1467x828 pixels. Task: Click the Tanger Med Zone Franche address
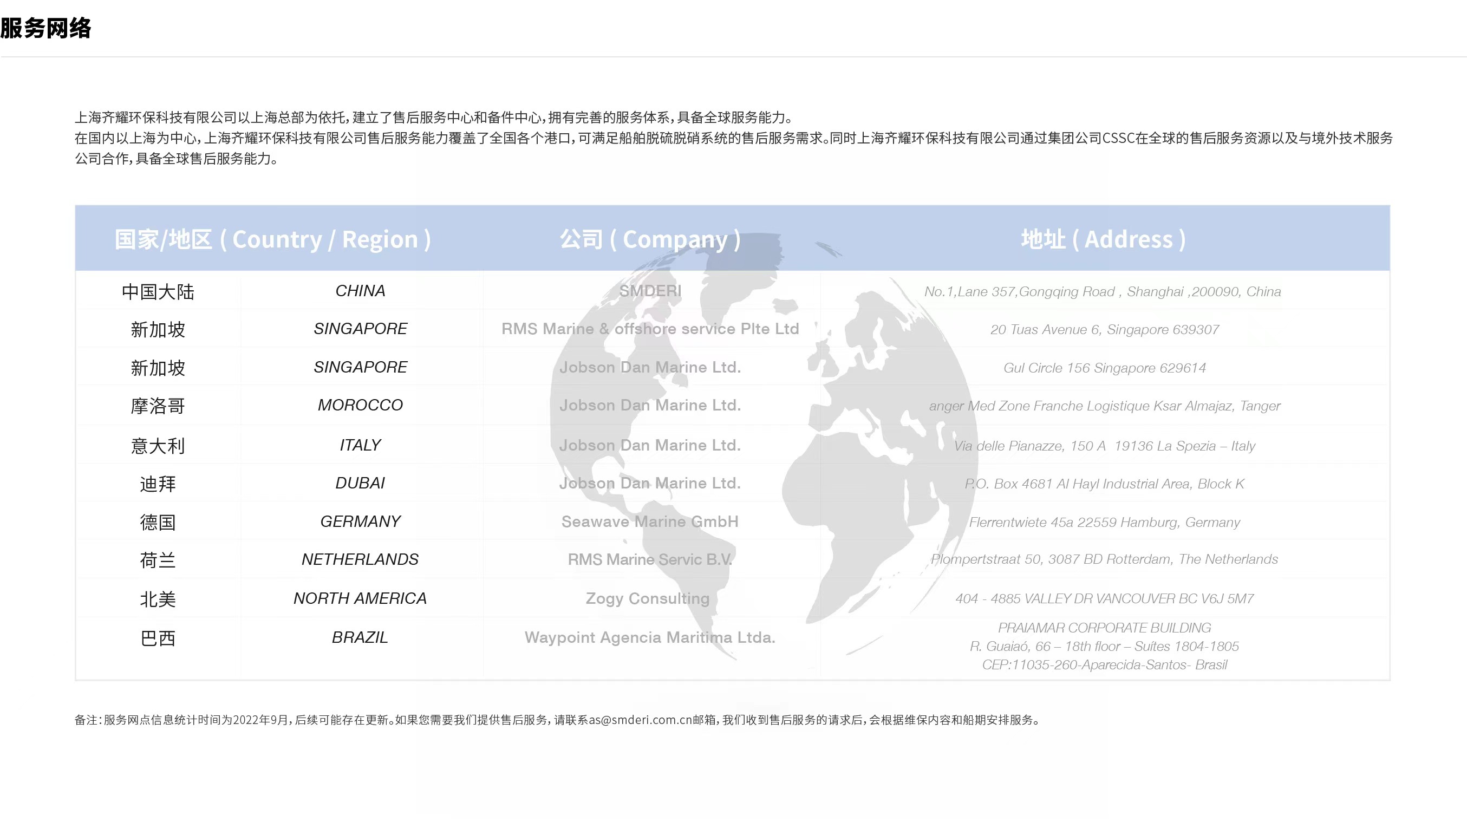click(x=1104, y=406)
